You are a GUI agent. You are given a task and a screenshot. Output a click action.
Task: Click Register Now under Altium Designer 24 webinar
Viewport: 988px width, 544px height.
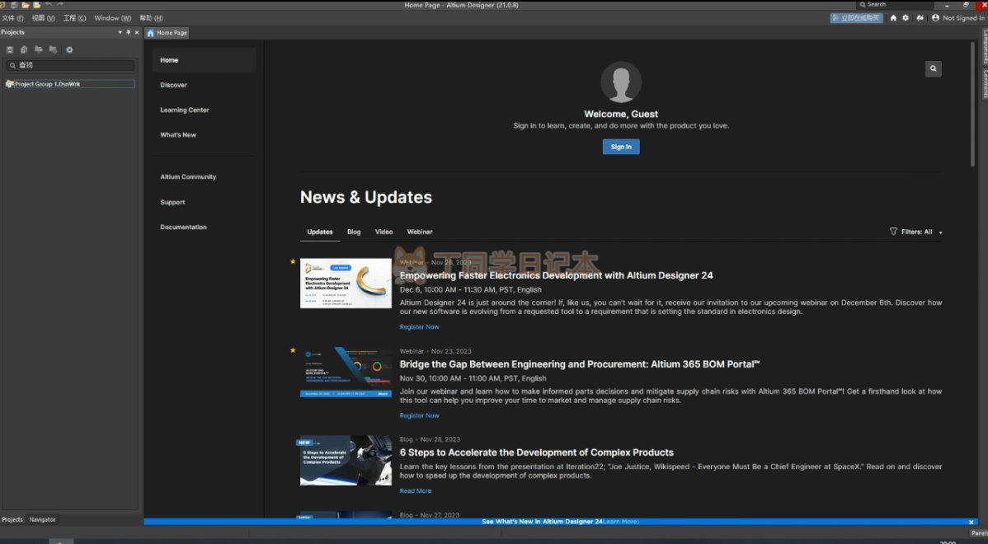point(419,327)
